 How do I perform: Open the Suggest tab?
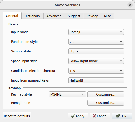74,16
